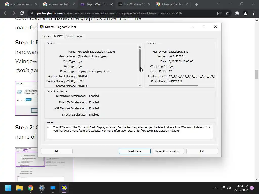
Task: Click 'WDDM 1.3' driver model value
Action: click(x=175, y=81)
